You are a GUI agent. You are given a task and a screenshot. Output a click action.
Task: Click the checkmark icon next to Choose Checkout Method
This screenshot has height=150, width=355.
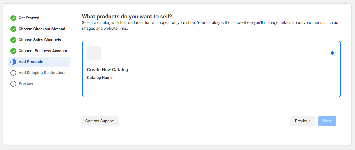coord(13,29)
